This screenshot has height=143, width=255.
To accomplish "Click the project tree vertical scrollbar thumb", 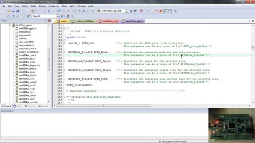I will [x=49, y=59].
